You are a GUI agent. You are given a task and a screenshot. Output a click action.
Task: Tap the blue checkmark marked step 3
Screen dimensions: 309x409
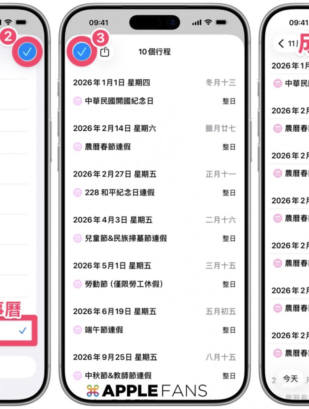(x=82, y=52)
